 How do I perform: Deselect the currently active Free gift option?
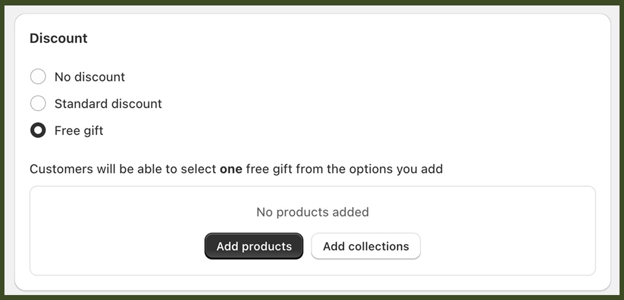(x=38, y=130)
